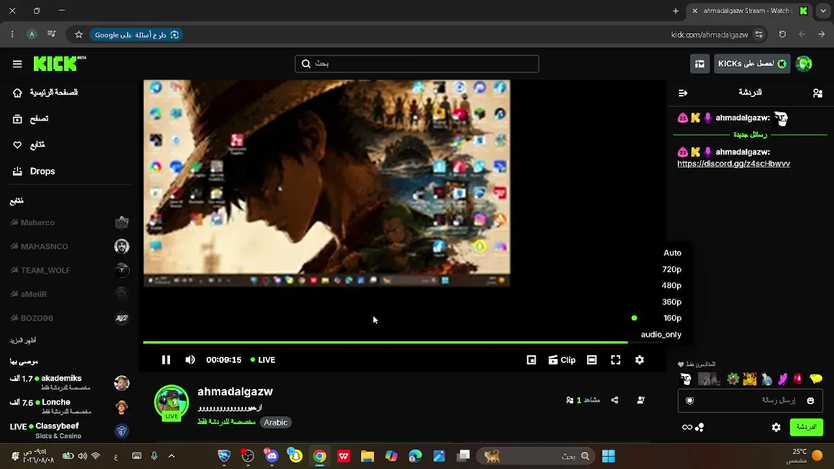Viewport: 834px width, 469px height.
Task: Open the chat users list icon
Action: [x=818, y=93]
